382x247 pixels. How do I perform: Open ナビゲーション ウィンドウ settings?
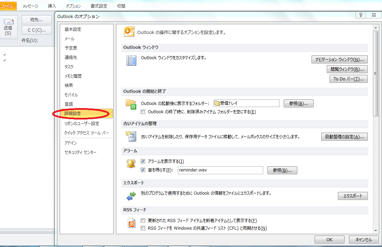pyautogui.click(x=339, y=60)
